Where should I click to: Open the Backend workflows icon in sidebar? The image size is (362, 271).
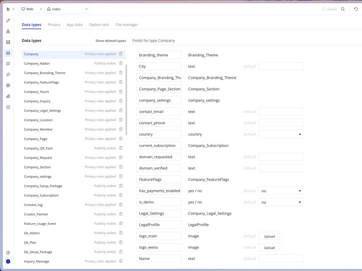(x=8, y=42)
